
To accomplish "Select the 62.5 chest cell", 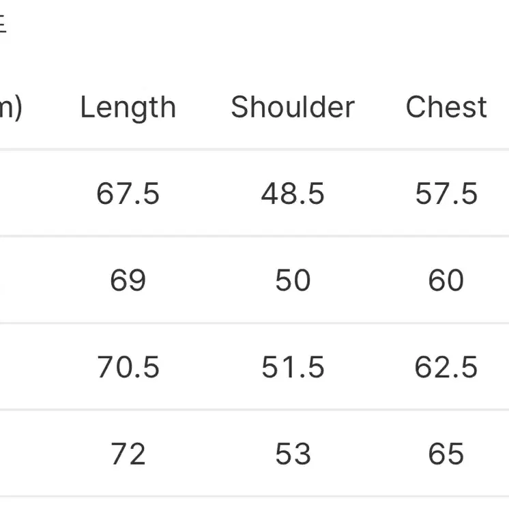I will pos(446,367).
